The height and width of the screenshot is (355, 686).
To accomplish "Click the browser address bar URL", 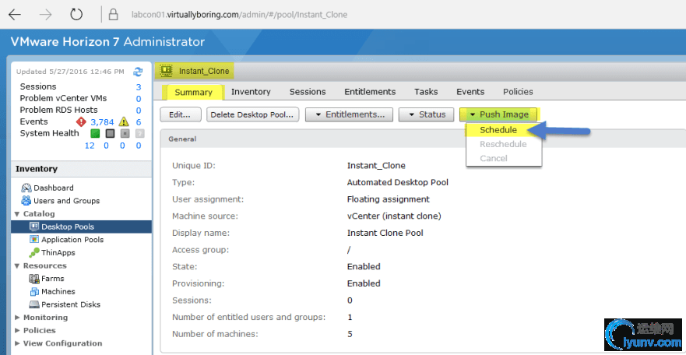I will [239, 15].
